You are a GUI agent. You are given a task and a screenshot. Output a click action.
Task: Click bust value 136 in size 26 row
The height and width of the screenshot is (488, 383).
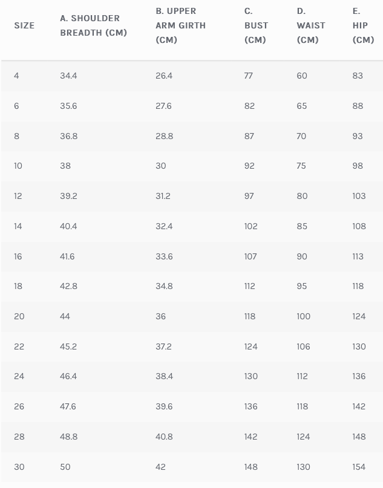pyautogui.click(x=250, y=406)
